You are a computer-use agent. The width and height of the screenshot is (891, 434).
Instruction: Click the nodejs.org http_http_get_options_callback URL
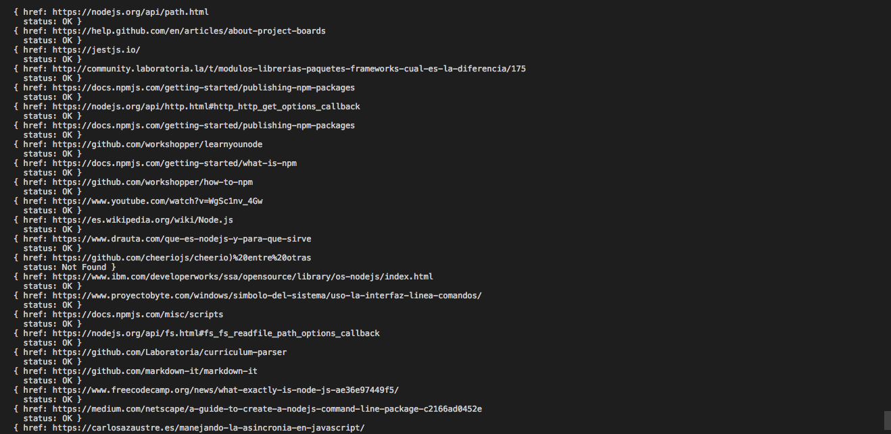pos(206,107)
